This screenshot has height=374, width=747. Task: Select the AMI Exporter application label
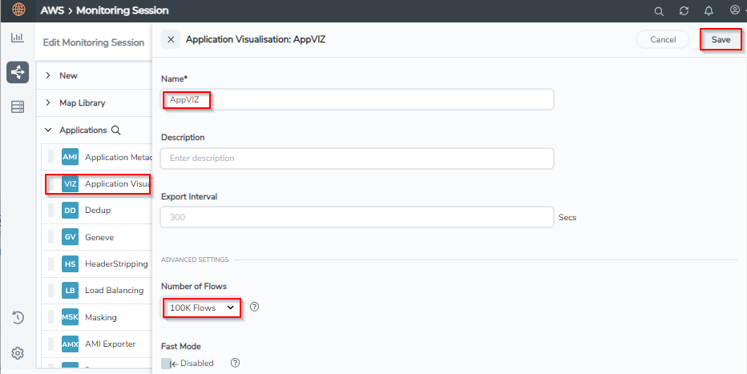click(110, 344)
